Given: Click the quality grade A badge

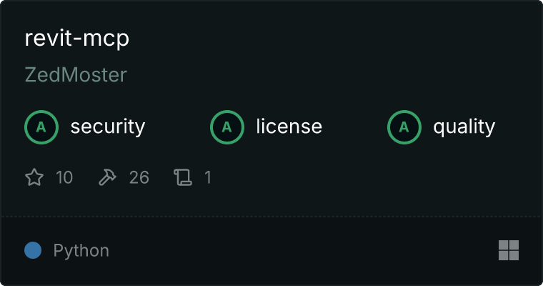Looking at the screenshot, I should 404,127.
